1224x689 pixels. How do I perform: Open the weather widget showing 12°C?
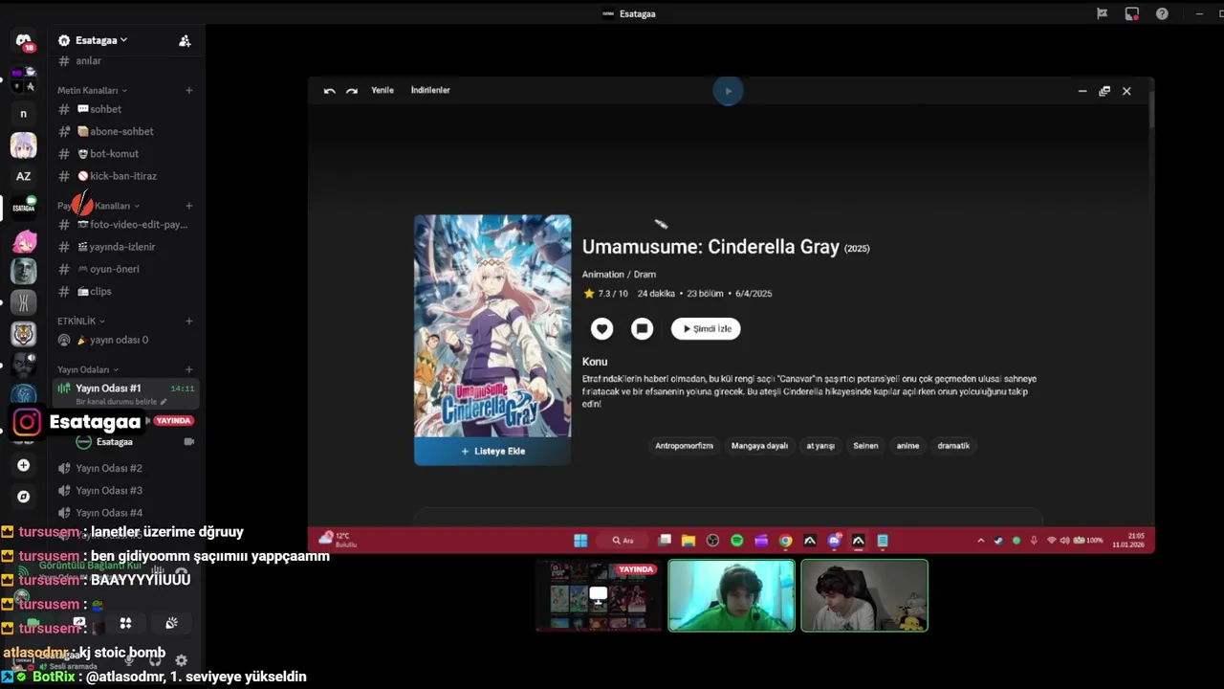[338, 540]
